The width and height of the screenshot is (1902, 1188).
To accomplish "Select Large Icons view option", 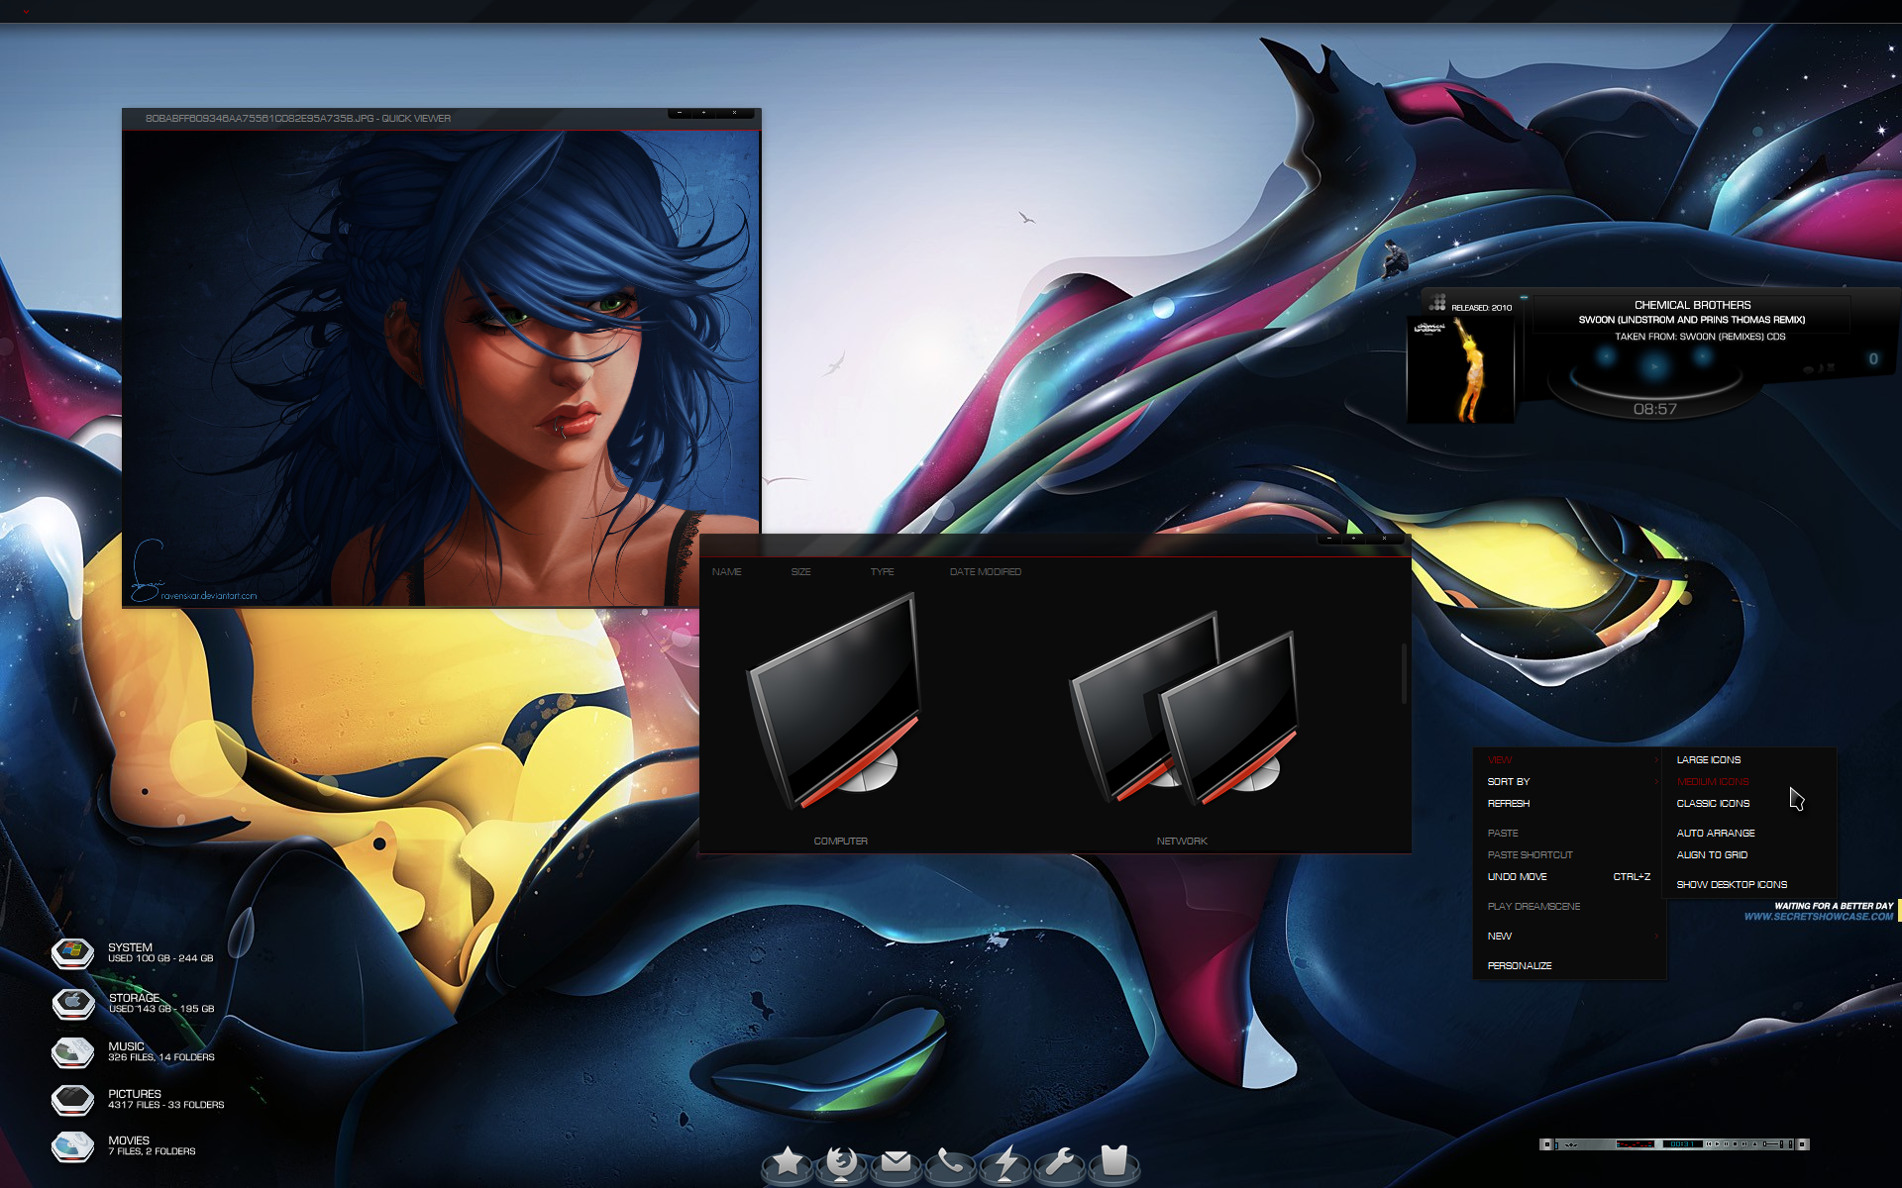I will pos(1750,760).
